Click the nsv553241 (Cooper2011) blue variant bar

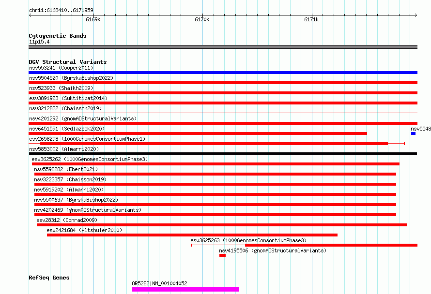coord(223,73)
